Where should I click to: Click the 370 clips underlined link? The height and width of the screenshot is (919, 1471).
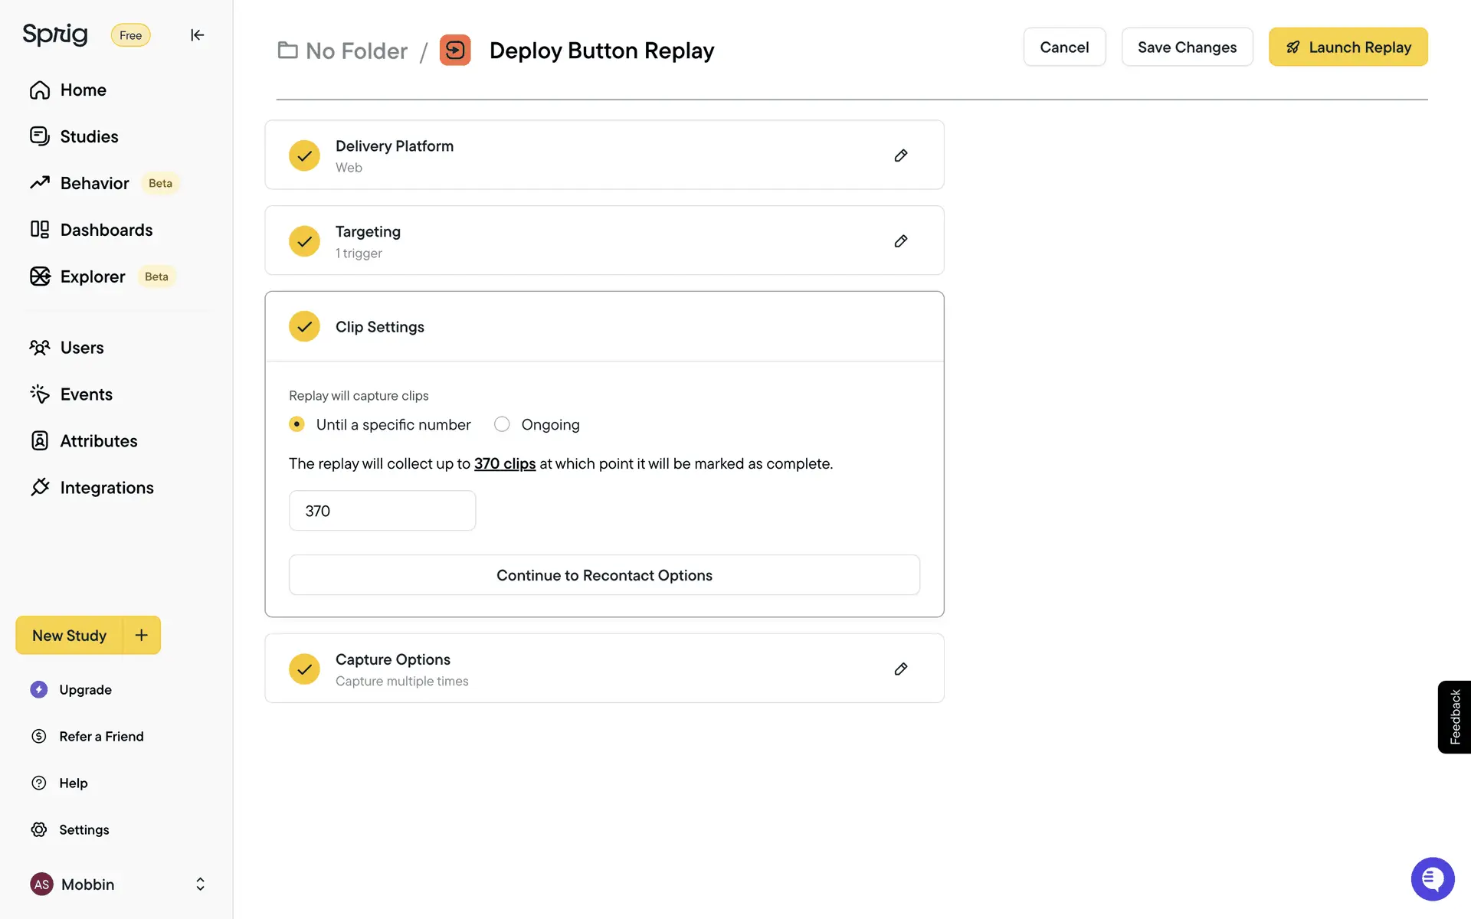coord(504,463)
